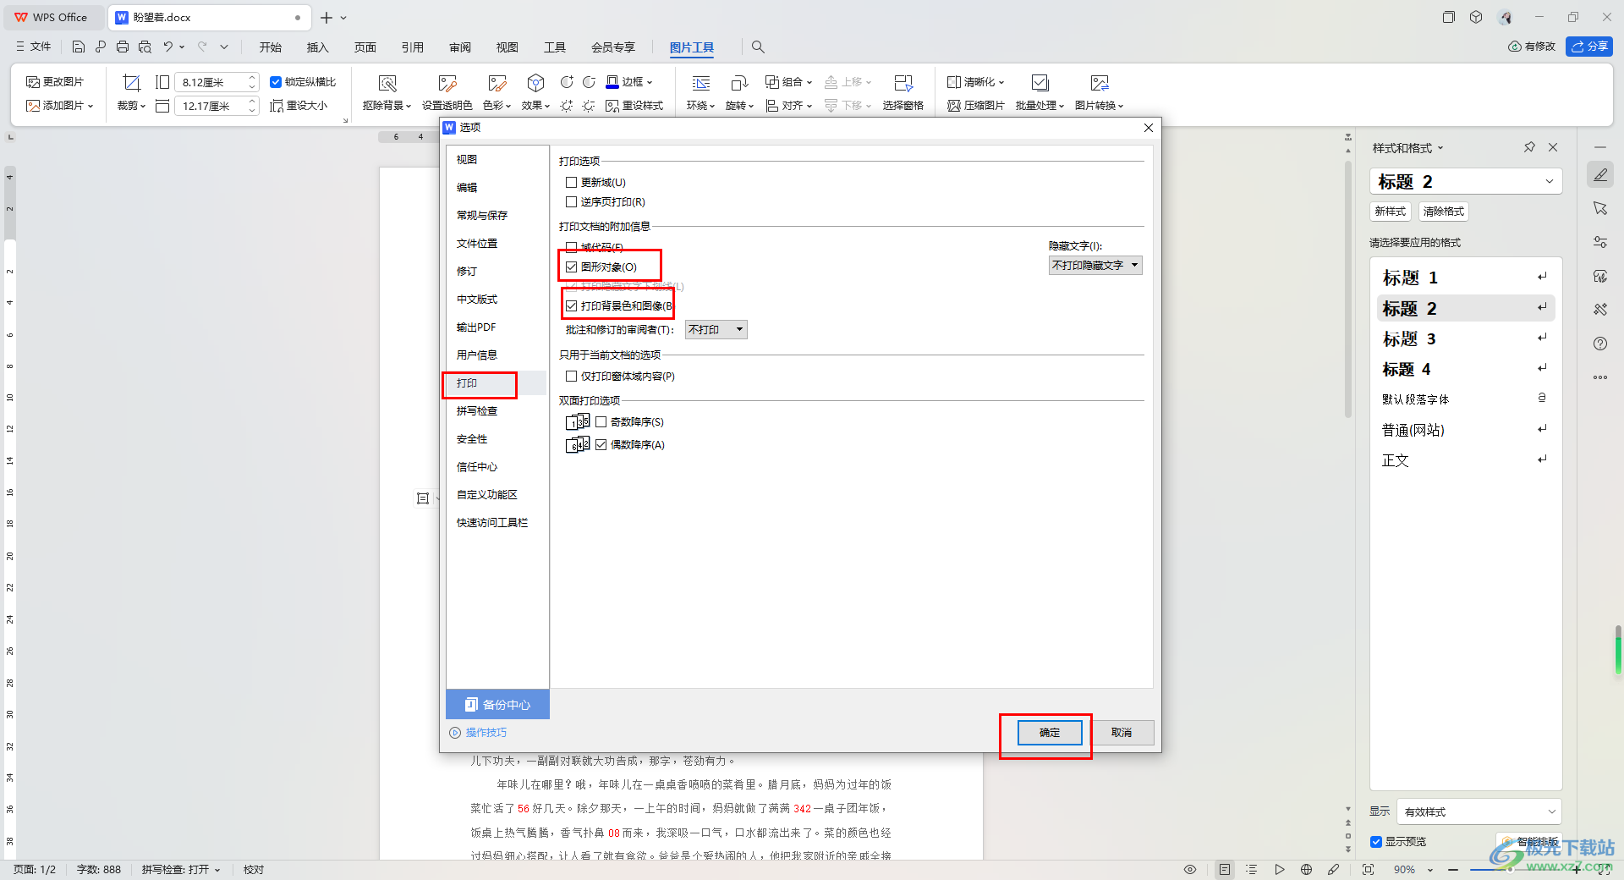Enable the Update Fields checkbox
Viewport: 1624px width, 880px height.
(572, 182)
